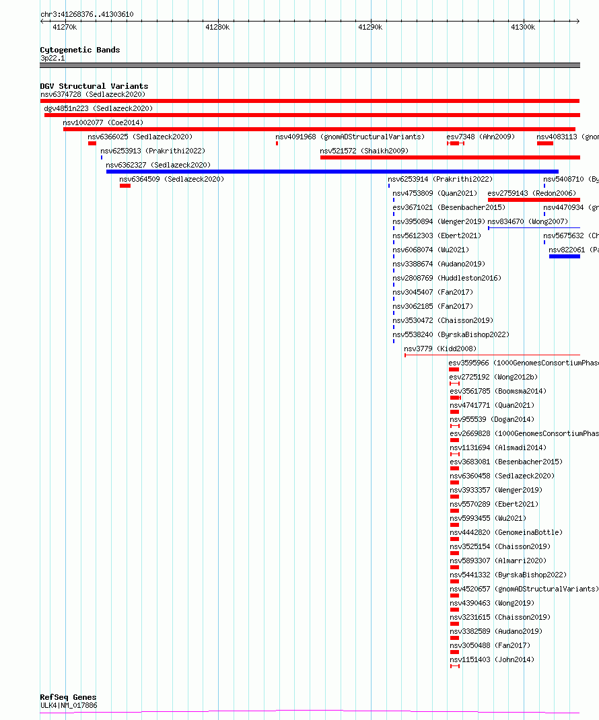Click nsv3388674 (Audano2019) label
599x720 pixels.
click(x=439, y=264)
